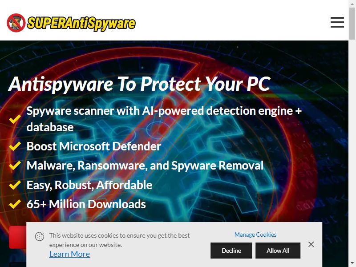
Task: Open the hamburger navigation menu
Action: tap(337, 22)
